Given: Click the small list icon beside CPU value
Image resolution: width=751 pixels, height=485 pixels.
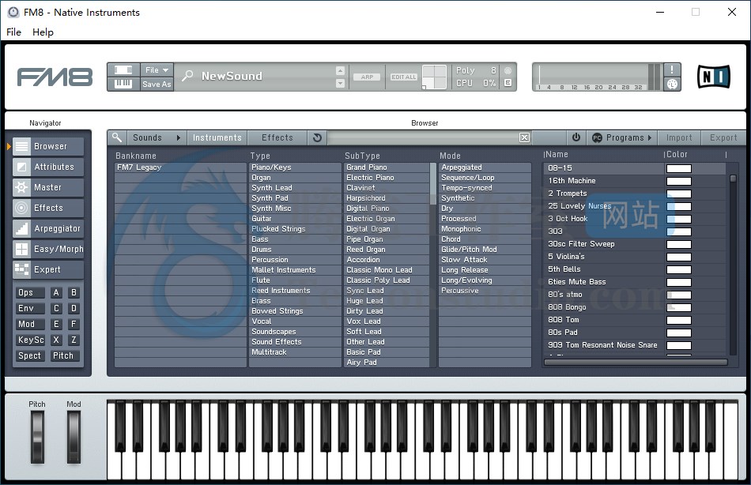Looking at the screenshot, I should point(508,83).
